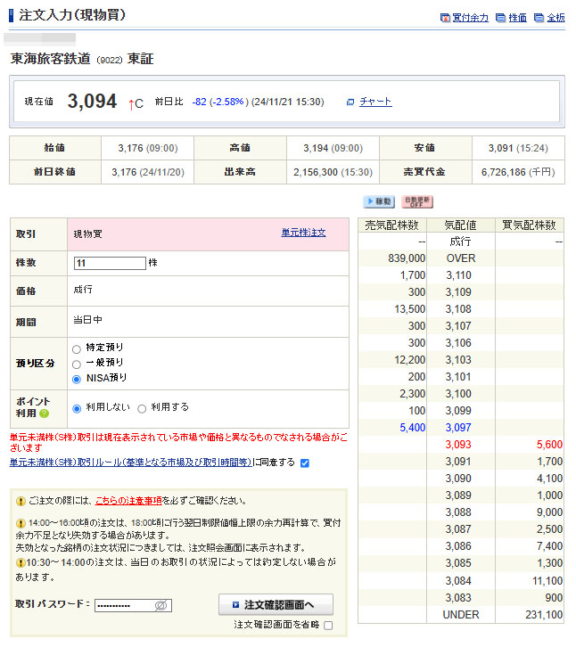The height and width of the screenshot is (647, 576).
Task: Click the 稼動 start button above order book
Action: tap(379, 202)
